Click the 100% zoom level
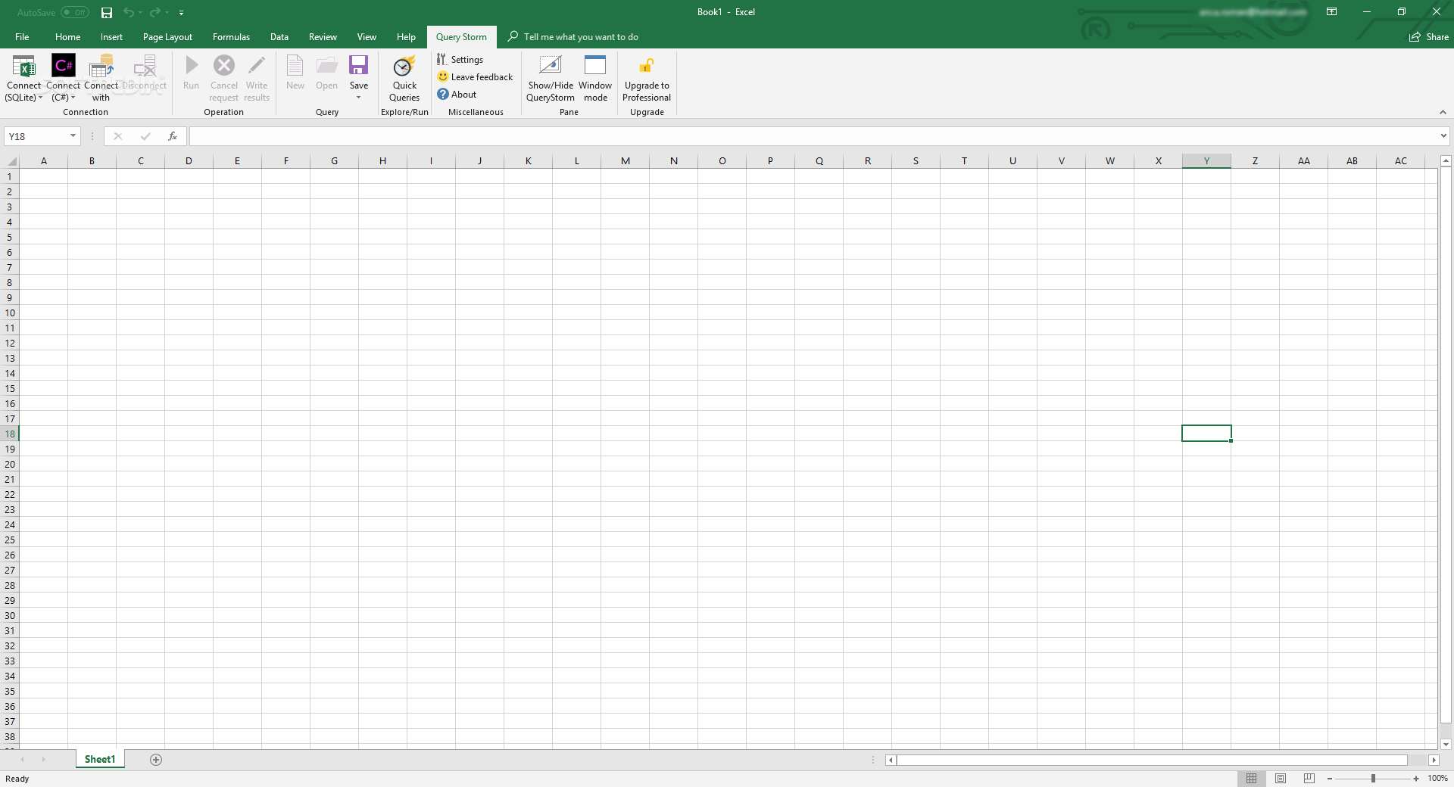 pos(1437,779)
